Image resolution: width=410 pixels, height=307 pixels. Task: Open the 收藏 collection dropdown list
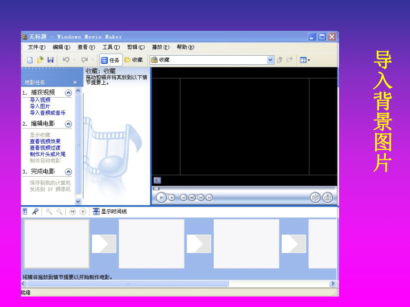(270, 60)
